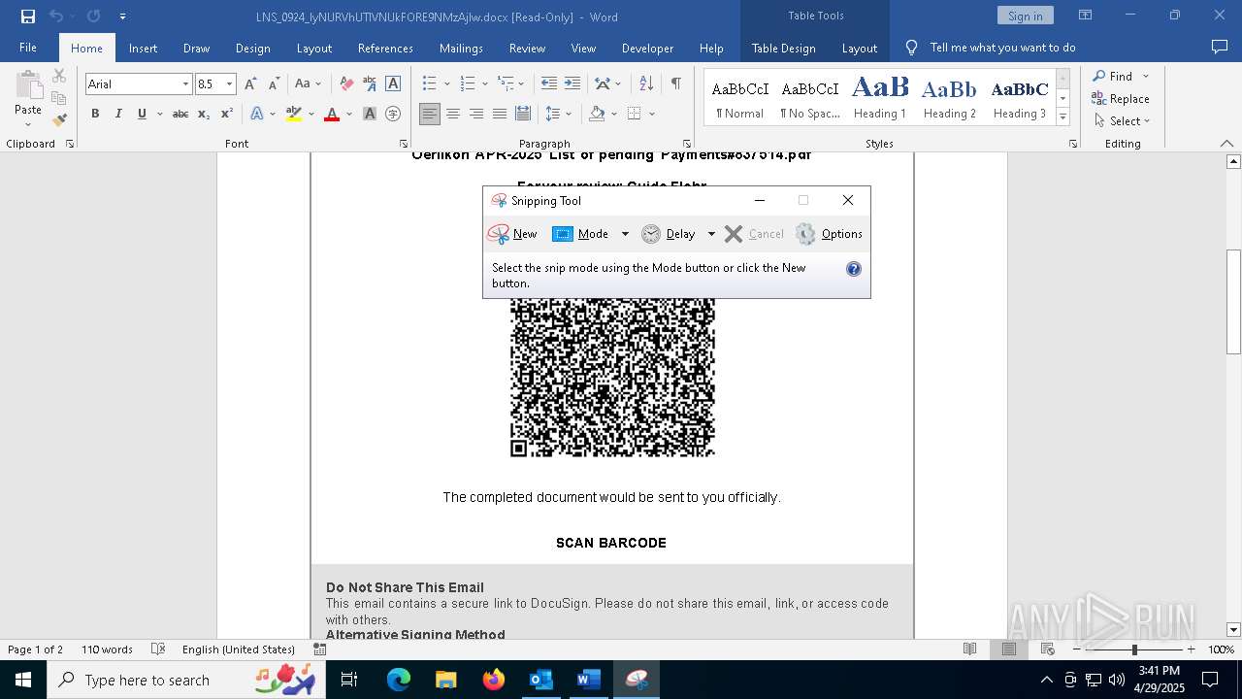Click the Strikethrough icon

tap(180, 114)
